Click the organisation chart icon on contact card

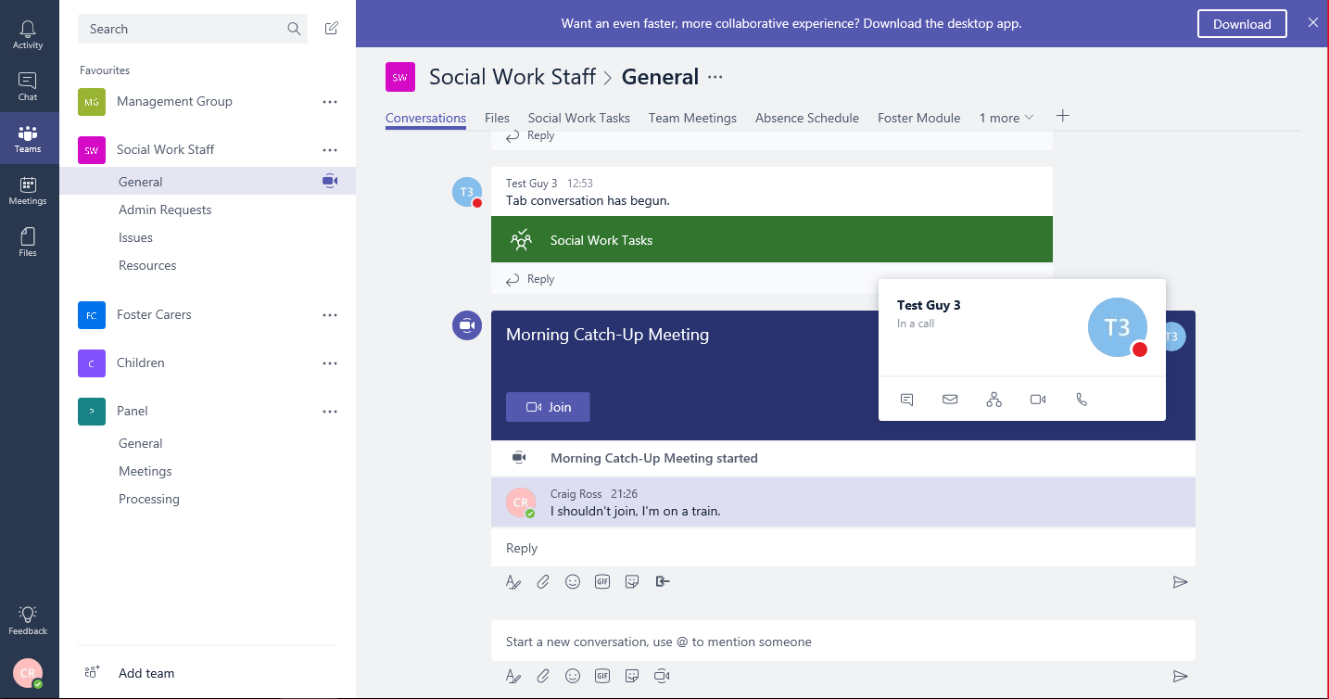tap(994, 400)
